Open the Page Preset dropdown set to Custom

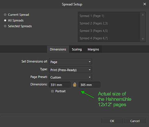[70, 77]
